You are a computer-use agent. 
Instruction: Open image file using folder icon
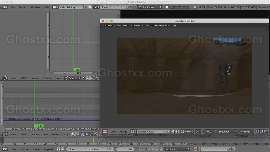click(x=172, y=131)
